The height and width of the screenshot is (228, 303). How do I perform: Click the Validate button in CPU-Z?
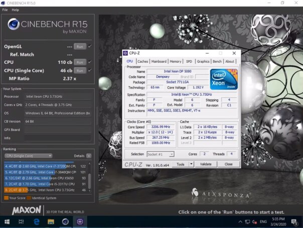(x=206, y=164)
